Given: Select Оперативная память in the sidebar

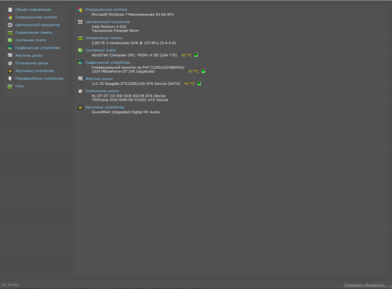Looking at the screenshot, I should click(x=34, y=32).
